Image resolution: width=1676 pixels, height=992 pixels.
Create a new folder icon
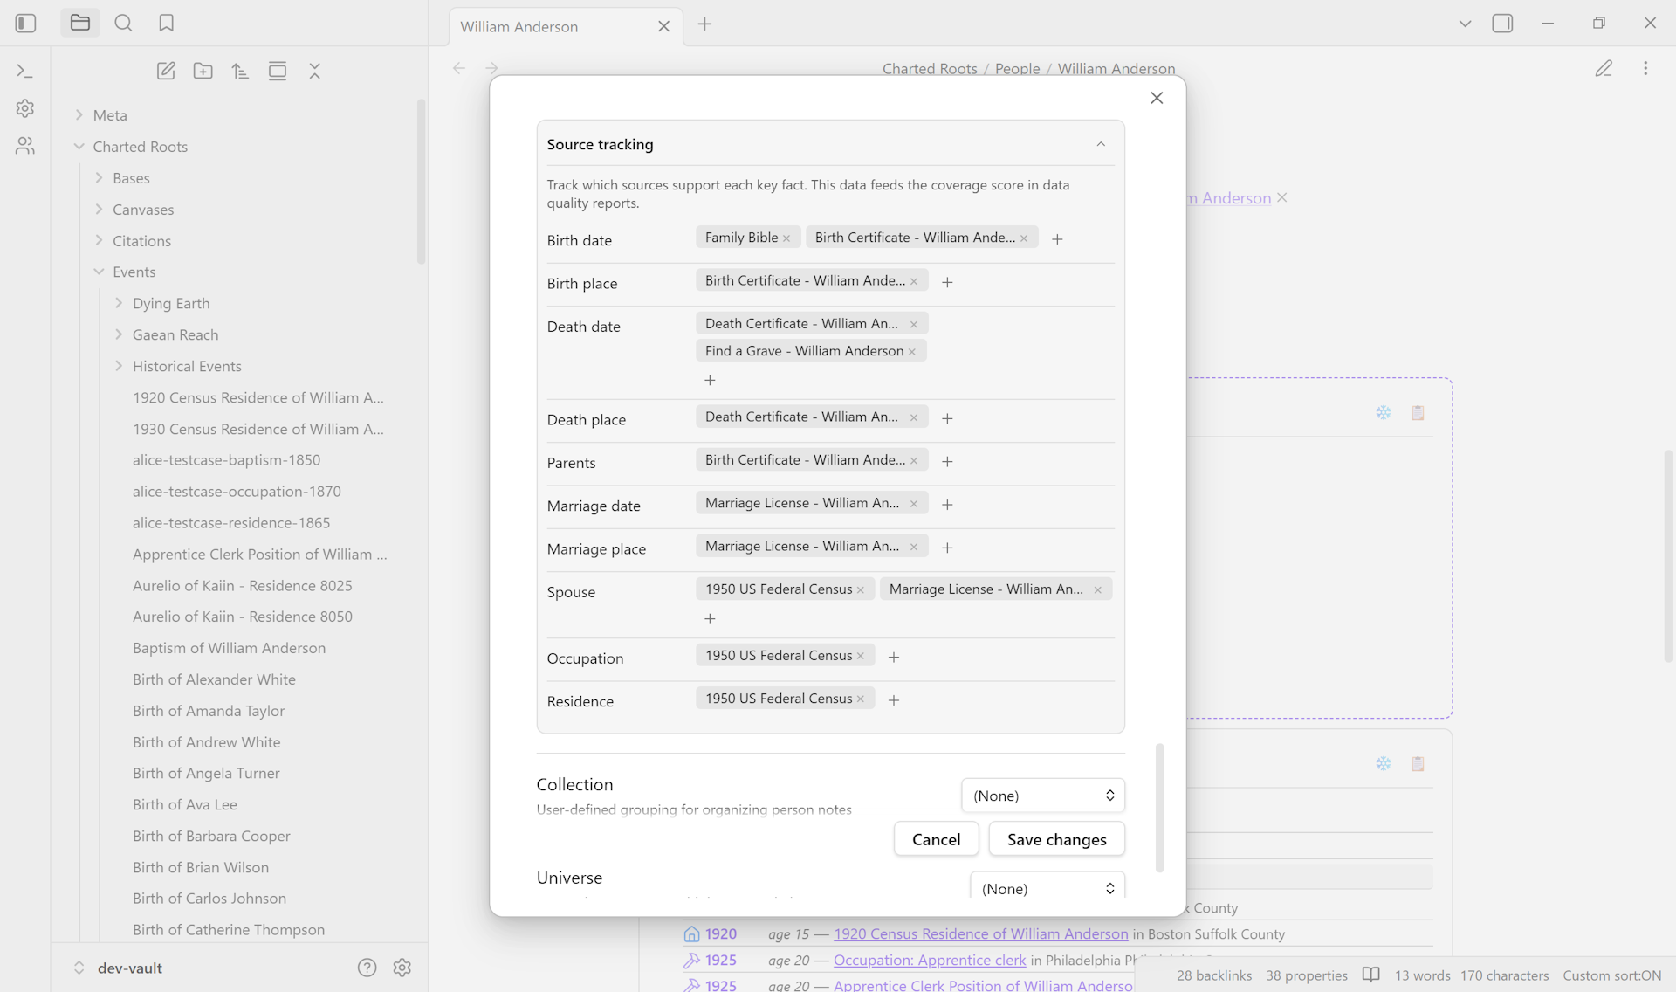[203, 71]
